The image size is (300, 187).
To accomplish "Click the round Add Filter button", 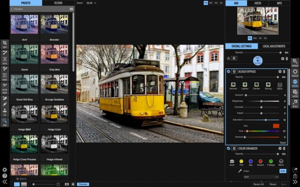I will coord(258,61).
